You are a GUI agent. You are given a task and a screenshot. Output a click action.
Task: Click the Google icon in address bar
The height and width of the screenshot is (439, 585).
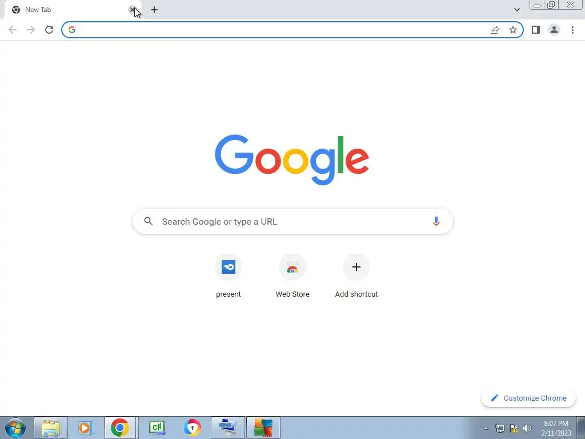[x=72, y=30]
